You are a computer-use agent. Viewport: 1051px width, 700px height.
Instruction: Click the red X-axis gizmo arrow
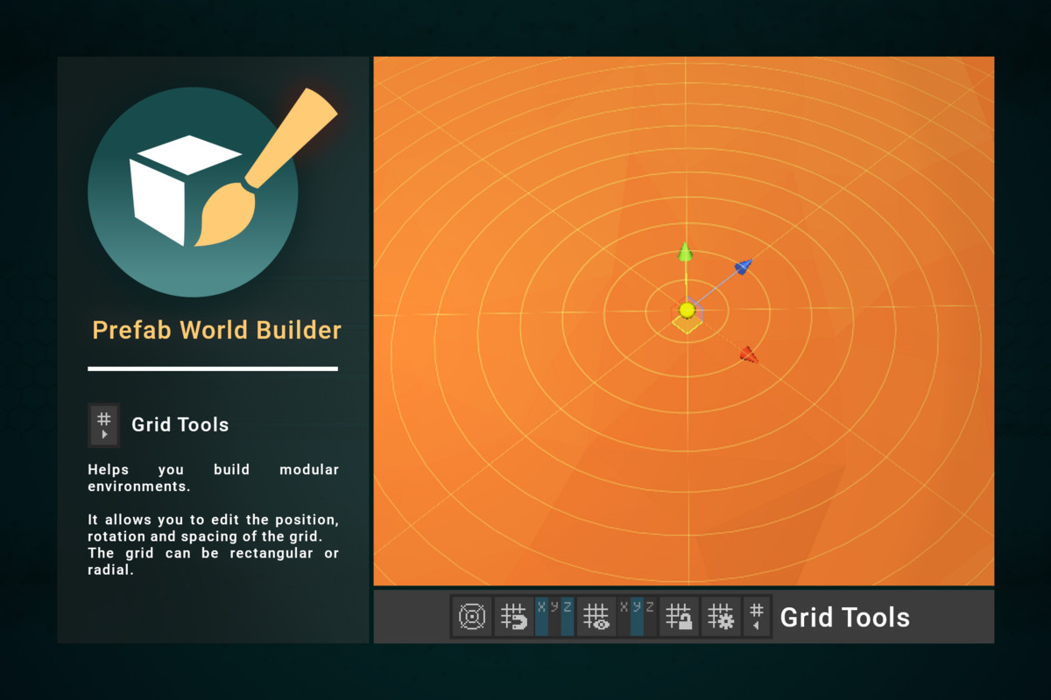[747, 354]
